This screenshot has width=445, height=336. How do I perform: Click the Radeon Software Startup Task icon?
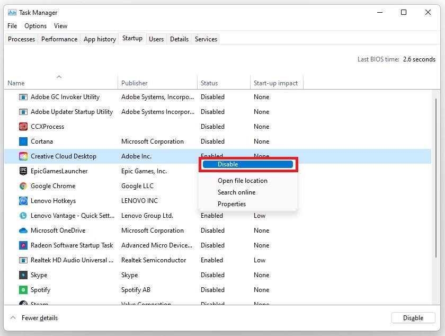[x=23, y=245]
